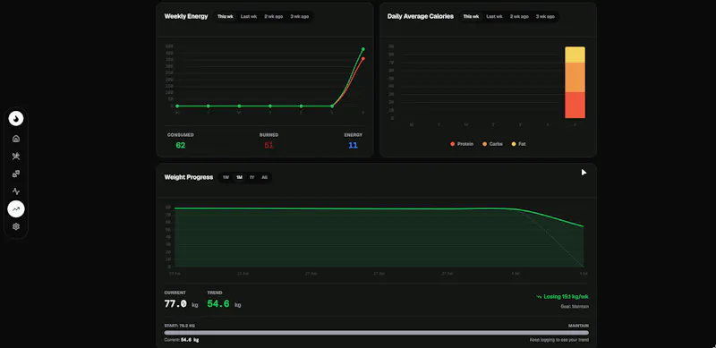Viewport: 716px width, 348px height.
Task: Select '2 wk ago' in Daily Average Calories
Action: (x=519, y=16)
